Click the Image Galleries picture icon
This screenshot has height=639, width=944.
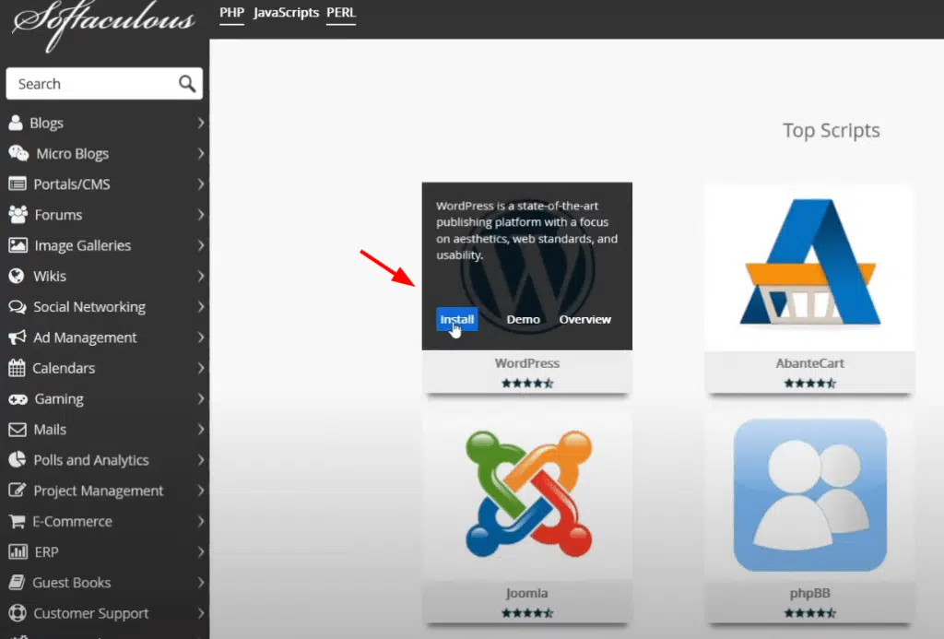pos(18,245)
